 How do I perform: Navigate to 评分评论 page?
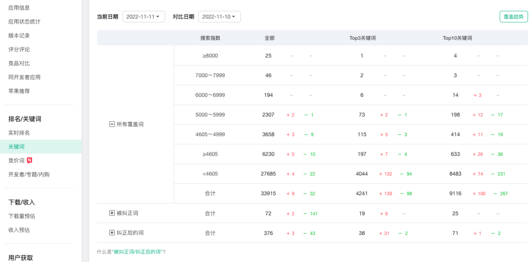pos(19,50)
